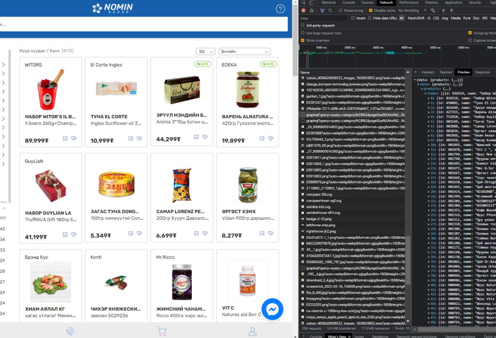The height and width of the screenshot is (338, 496).
Task: Click the export HAR download arrow
Action: point(452,10)
